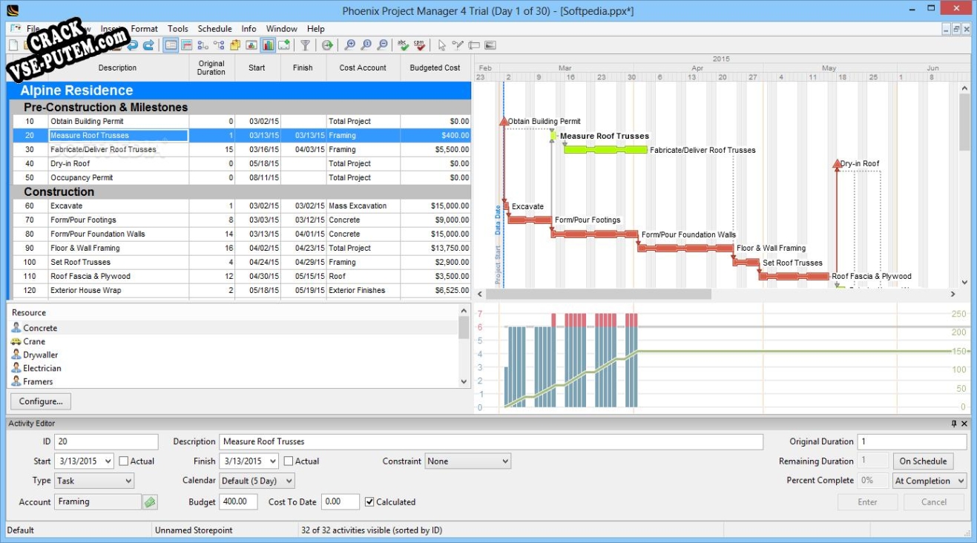Click the hierarchy tree toolbar icon
The image size is (977, 543).
[x=219, y=45]
